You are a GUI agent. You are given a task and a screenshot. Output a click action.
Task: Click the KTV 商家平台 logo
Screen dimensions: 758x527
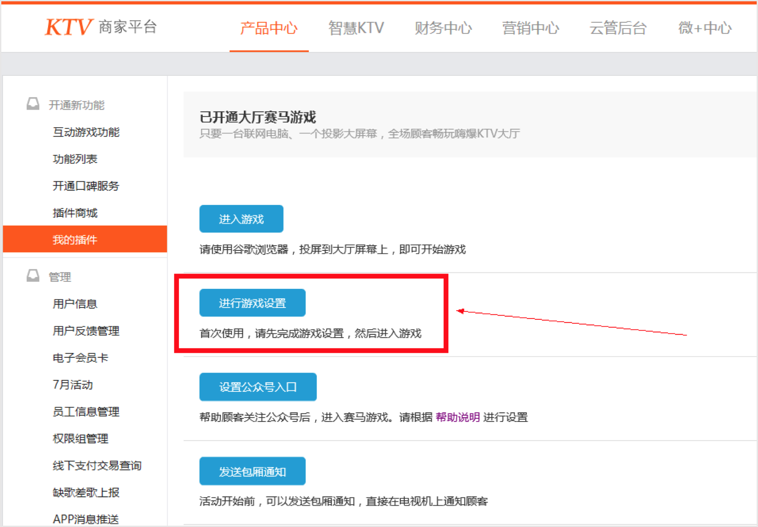coord(101,27)
